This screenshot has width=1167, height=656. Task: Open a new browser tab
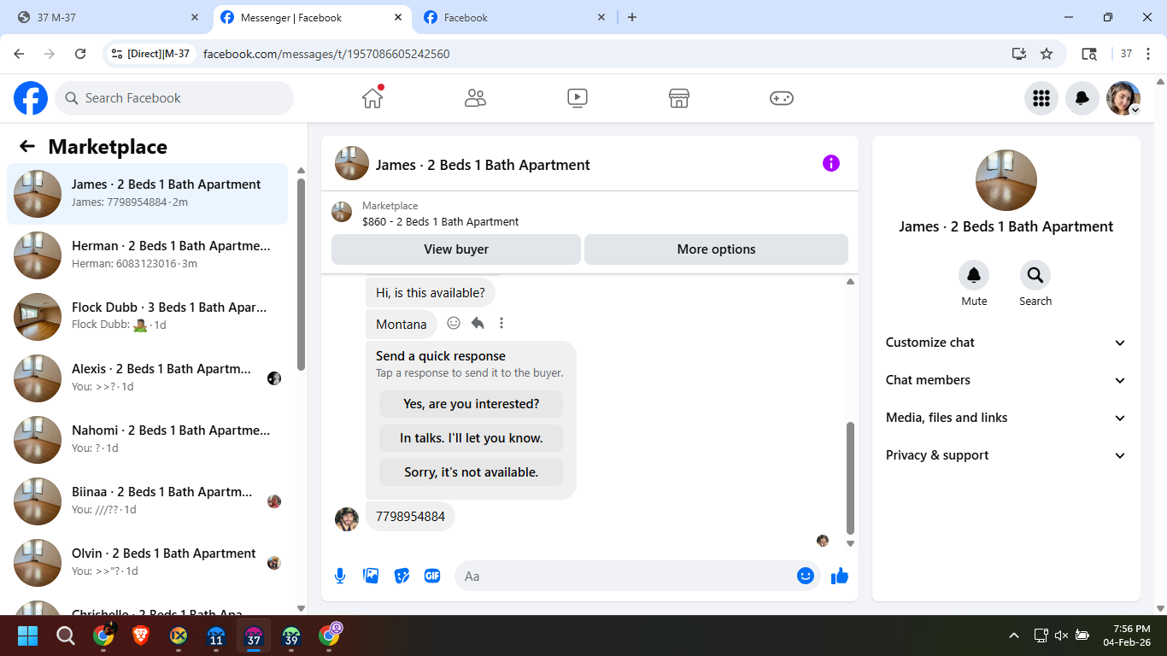coord(632,17)
